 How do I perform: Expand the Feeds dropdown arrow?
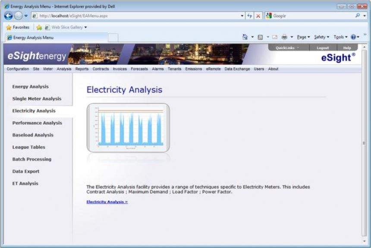point(268,37)
